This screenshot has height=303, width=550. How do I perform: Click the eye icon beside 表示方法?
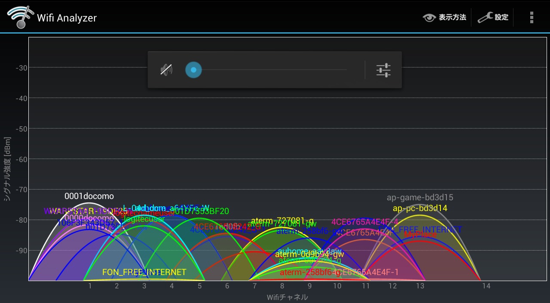coord(429,18)
